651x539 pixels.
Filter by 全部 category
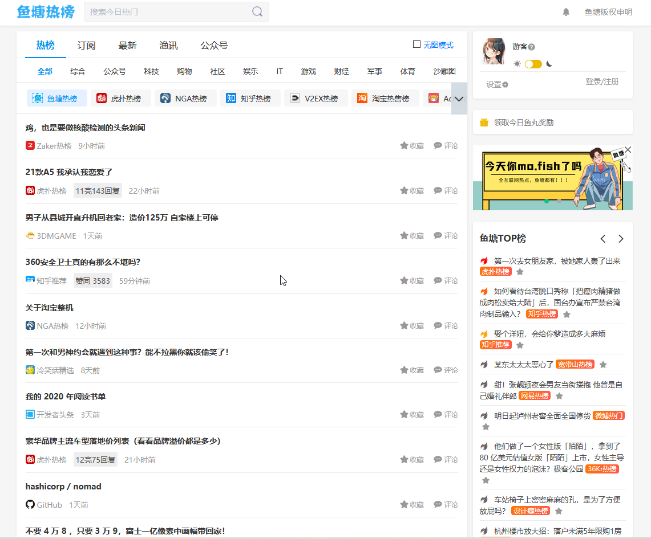coord(45,71)
